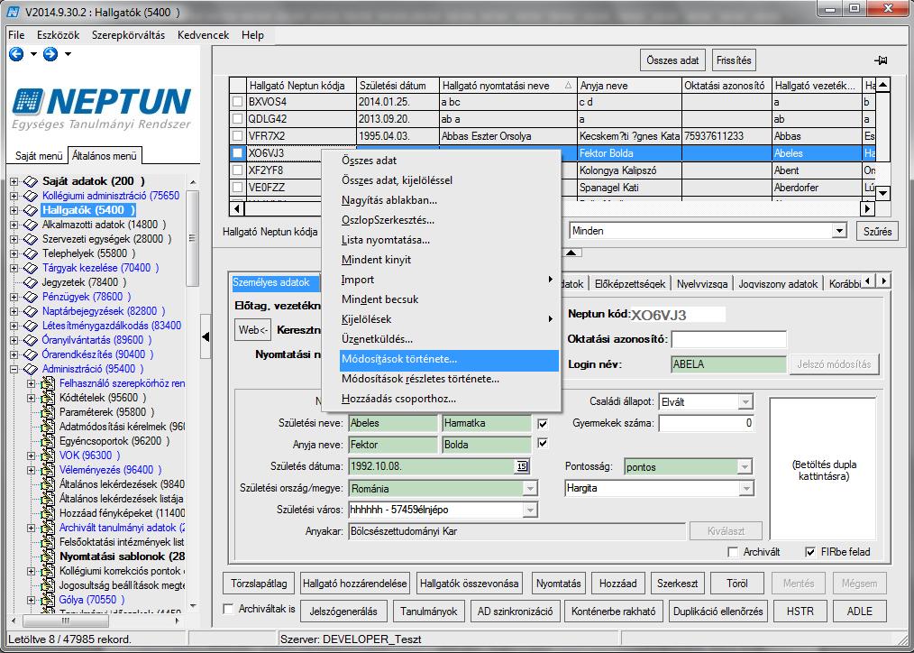This screenshot has width=914, height=653.
Task: Open the Születési város dropdown
Action: pyautogui.click(x=530, y=510)
